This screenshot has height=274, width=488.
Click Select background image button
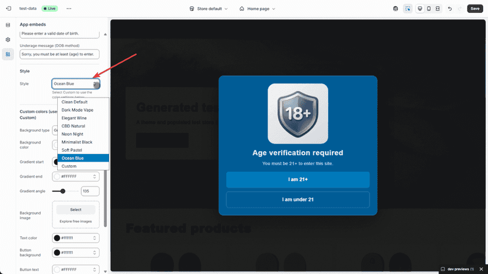[75, 210]
